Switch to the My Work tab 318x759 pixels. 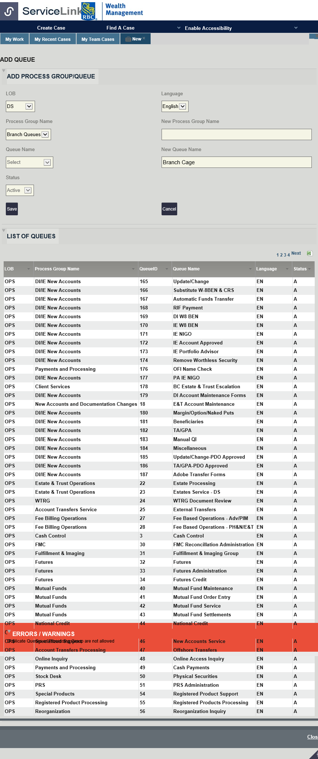tap(15, 39)
